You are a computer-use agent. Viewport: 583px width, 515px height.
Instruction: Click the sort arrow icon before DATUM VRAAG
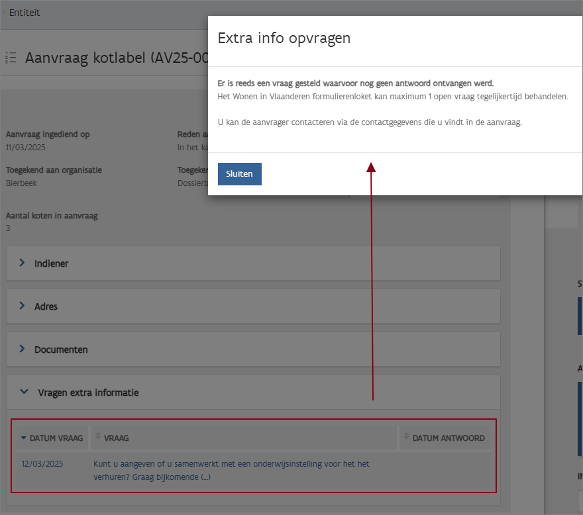click(x=24, y=438)
